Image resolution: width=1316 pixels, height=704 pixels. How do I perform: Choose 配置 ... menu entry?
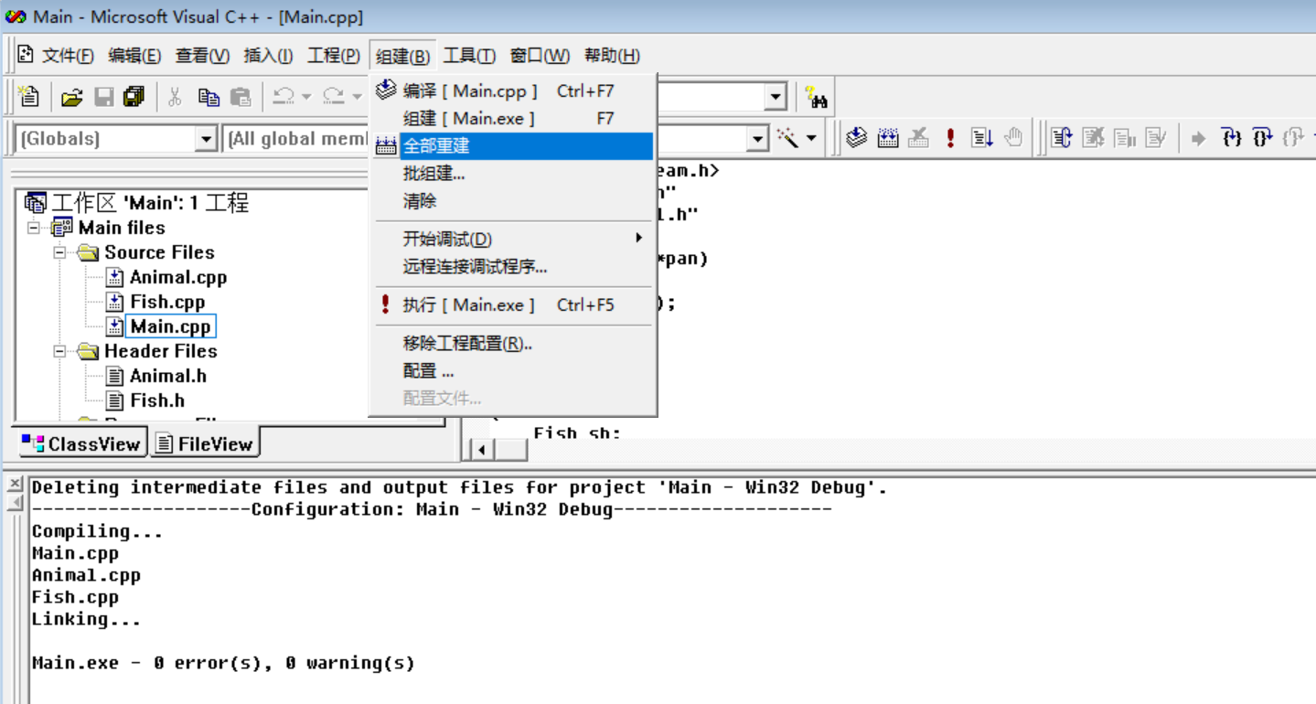point(513,371)
